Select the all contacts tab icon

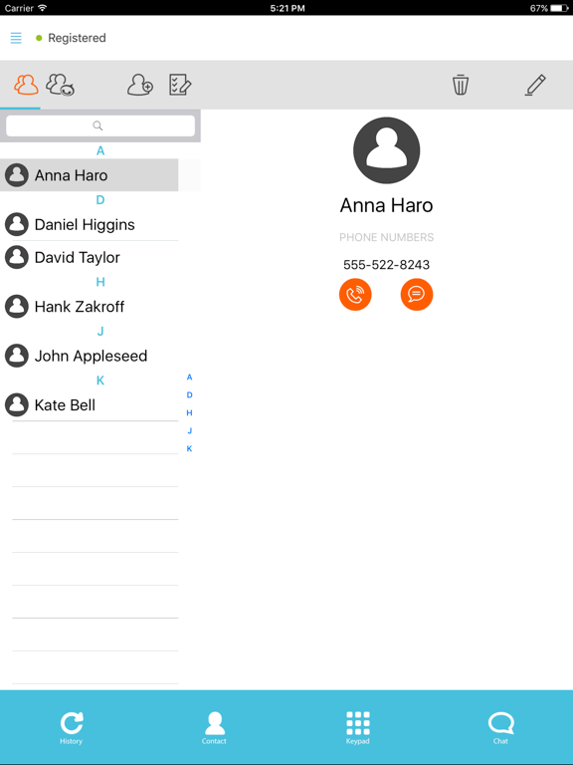(26, 85)
